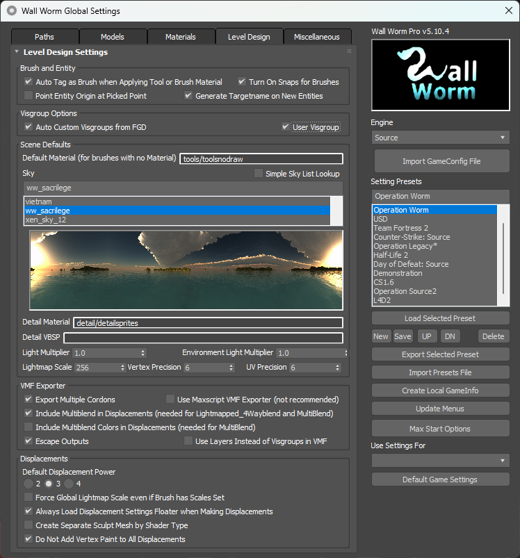Click the ww_sacrilege sky name field
Screen dimensions: 520x558
pyautogui.click(x=184, y=188)
